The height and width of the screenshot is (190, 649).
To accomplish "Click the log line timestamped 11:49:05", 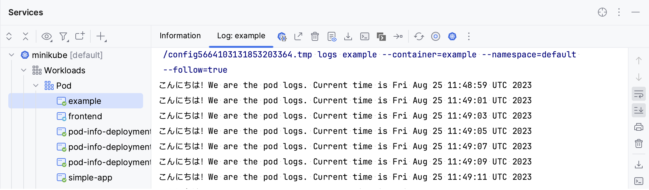I will 345,131.
